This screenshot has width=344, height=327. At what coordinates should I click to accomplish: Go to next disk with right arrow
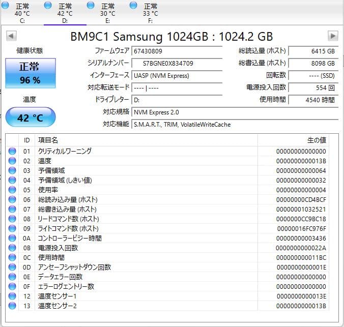pos(333,36)
